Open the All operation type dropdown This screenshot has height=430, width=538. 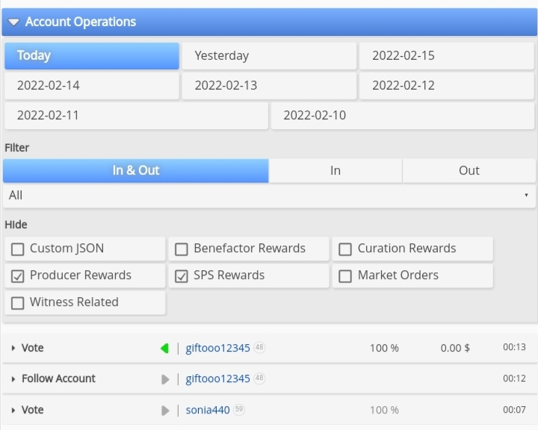click(x=269, y=196)
